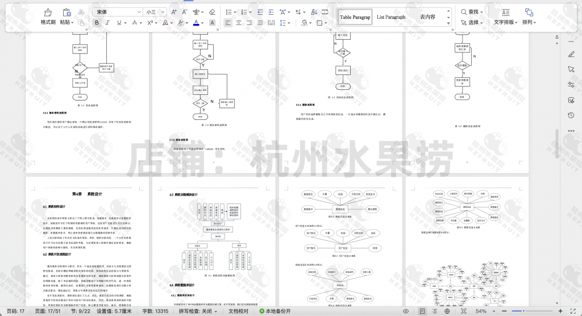Click 文档校对 in status bar
This screenshot has width=582, height=316.
point(238,311)
